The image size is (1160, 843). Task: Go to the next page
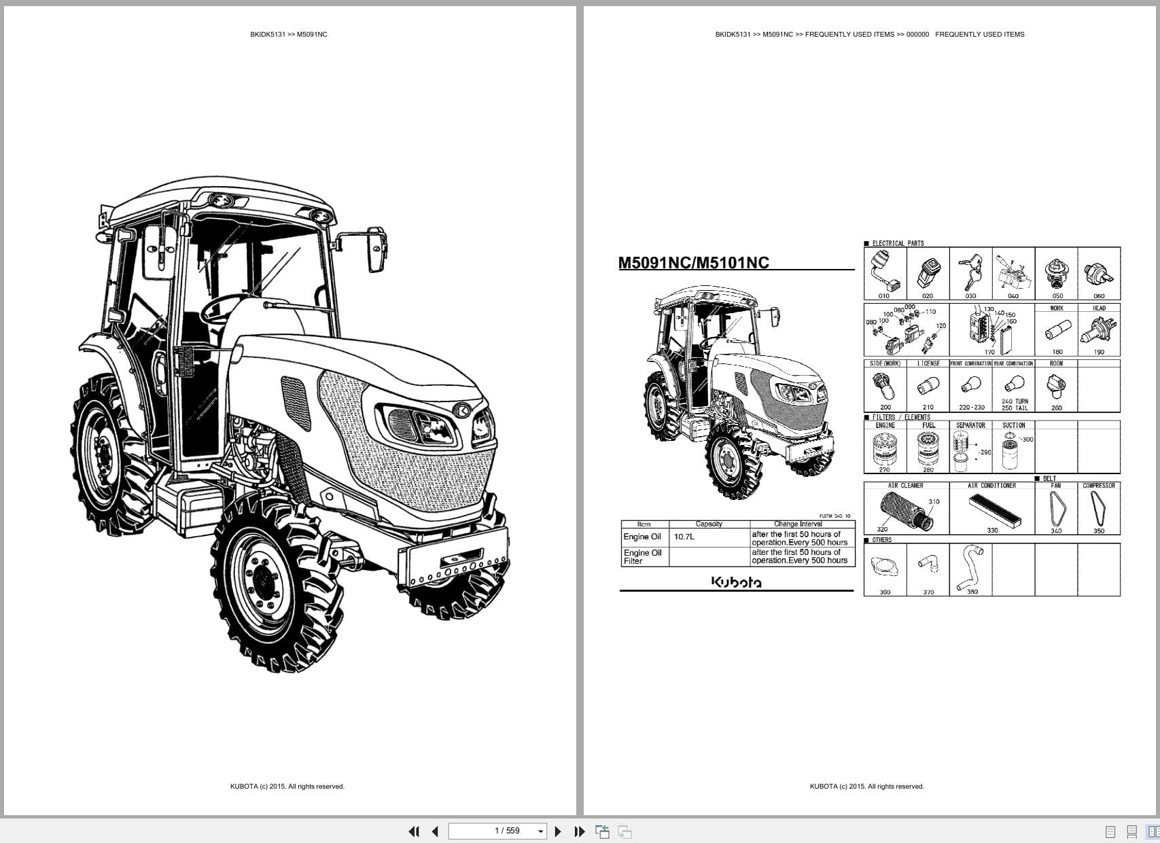558,831
